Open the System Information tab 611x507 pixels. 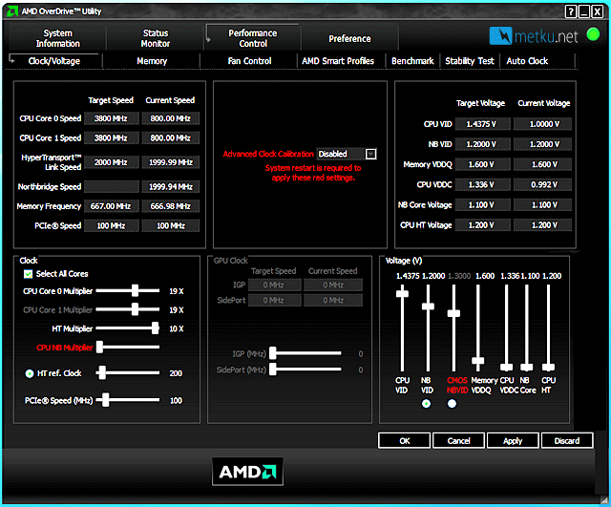coord(57,38)
